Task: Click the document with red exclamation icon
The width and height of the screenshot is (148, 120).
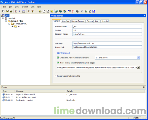Action: [x=44, y=11]
